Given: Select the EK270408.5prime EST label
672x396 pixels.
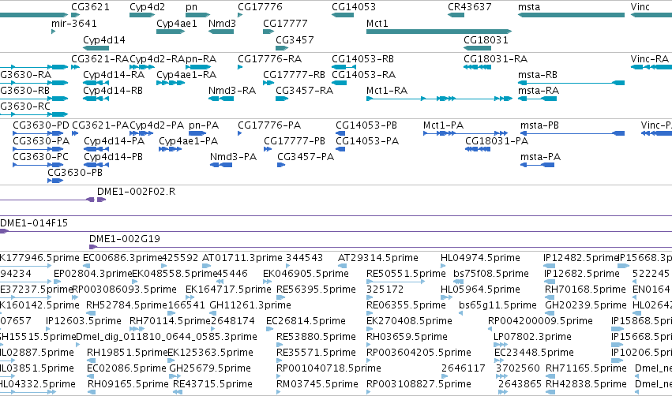Looking at the screenshot, I should coord(409,320).
